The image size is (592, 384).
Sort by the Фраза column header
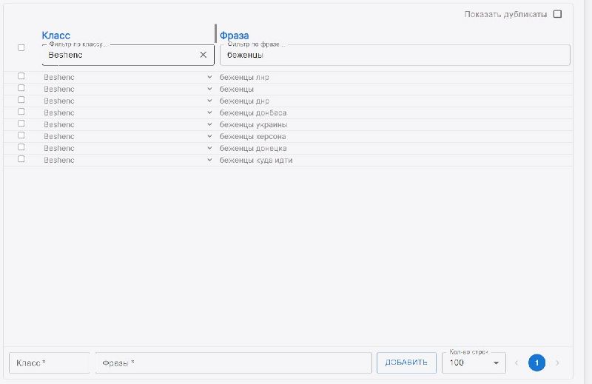[234, 36]
